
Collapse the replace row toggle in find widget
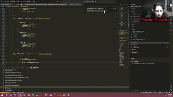(x=86, y=10)
